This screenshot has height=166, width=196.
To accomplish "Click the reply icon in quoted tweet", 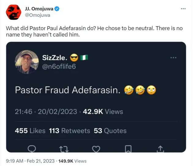I will tap(32, 149).
